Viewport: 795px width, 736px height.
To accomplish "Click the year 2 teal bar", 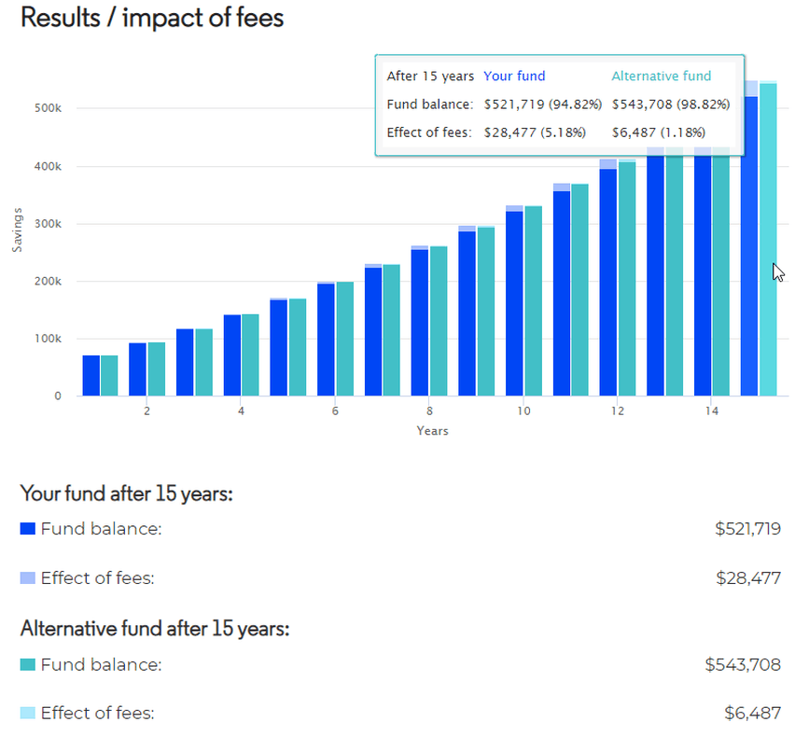I will (157, 369).
